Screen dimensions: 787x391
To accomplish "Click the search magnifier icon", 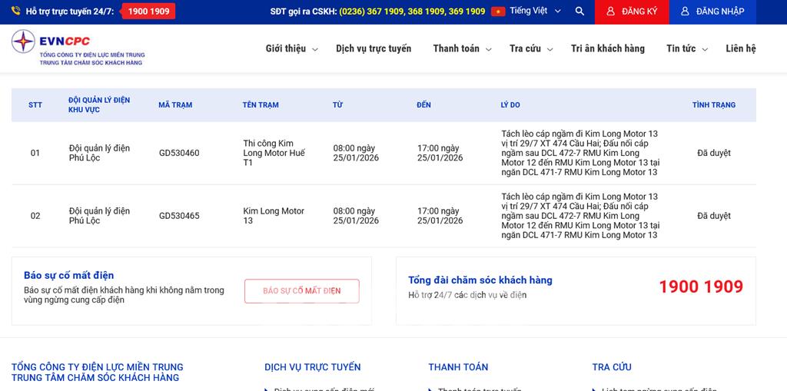I will 579,12.
